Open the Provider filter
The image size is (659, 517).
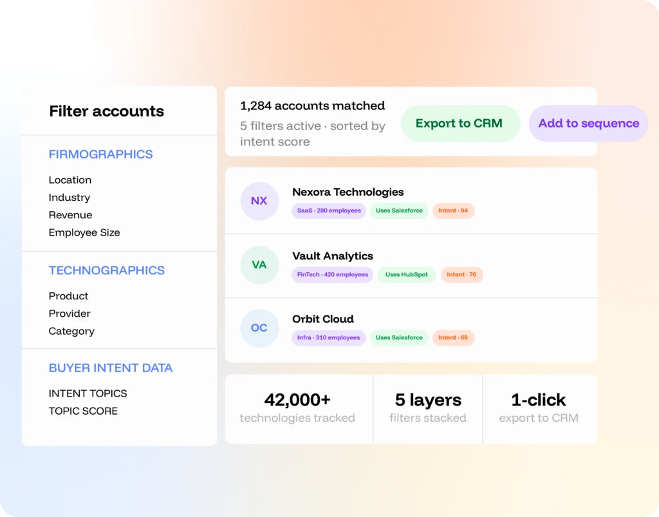click(x=70, y=314)
